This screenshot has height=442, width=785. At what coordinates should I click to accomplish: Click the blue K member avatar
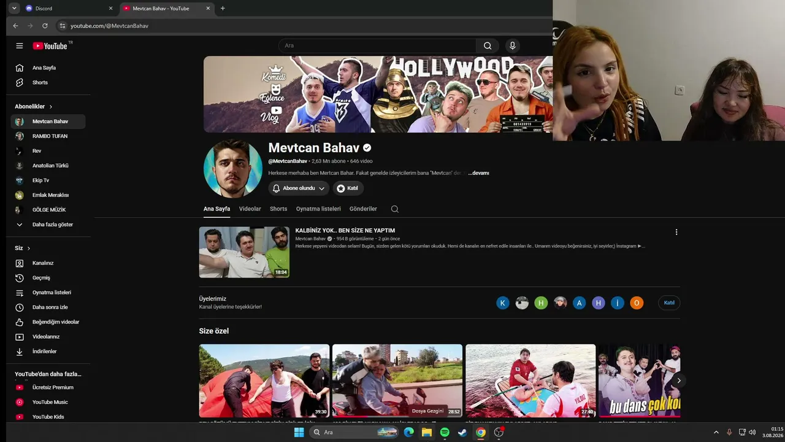(x=503, y=303)
